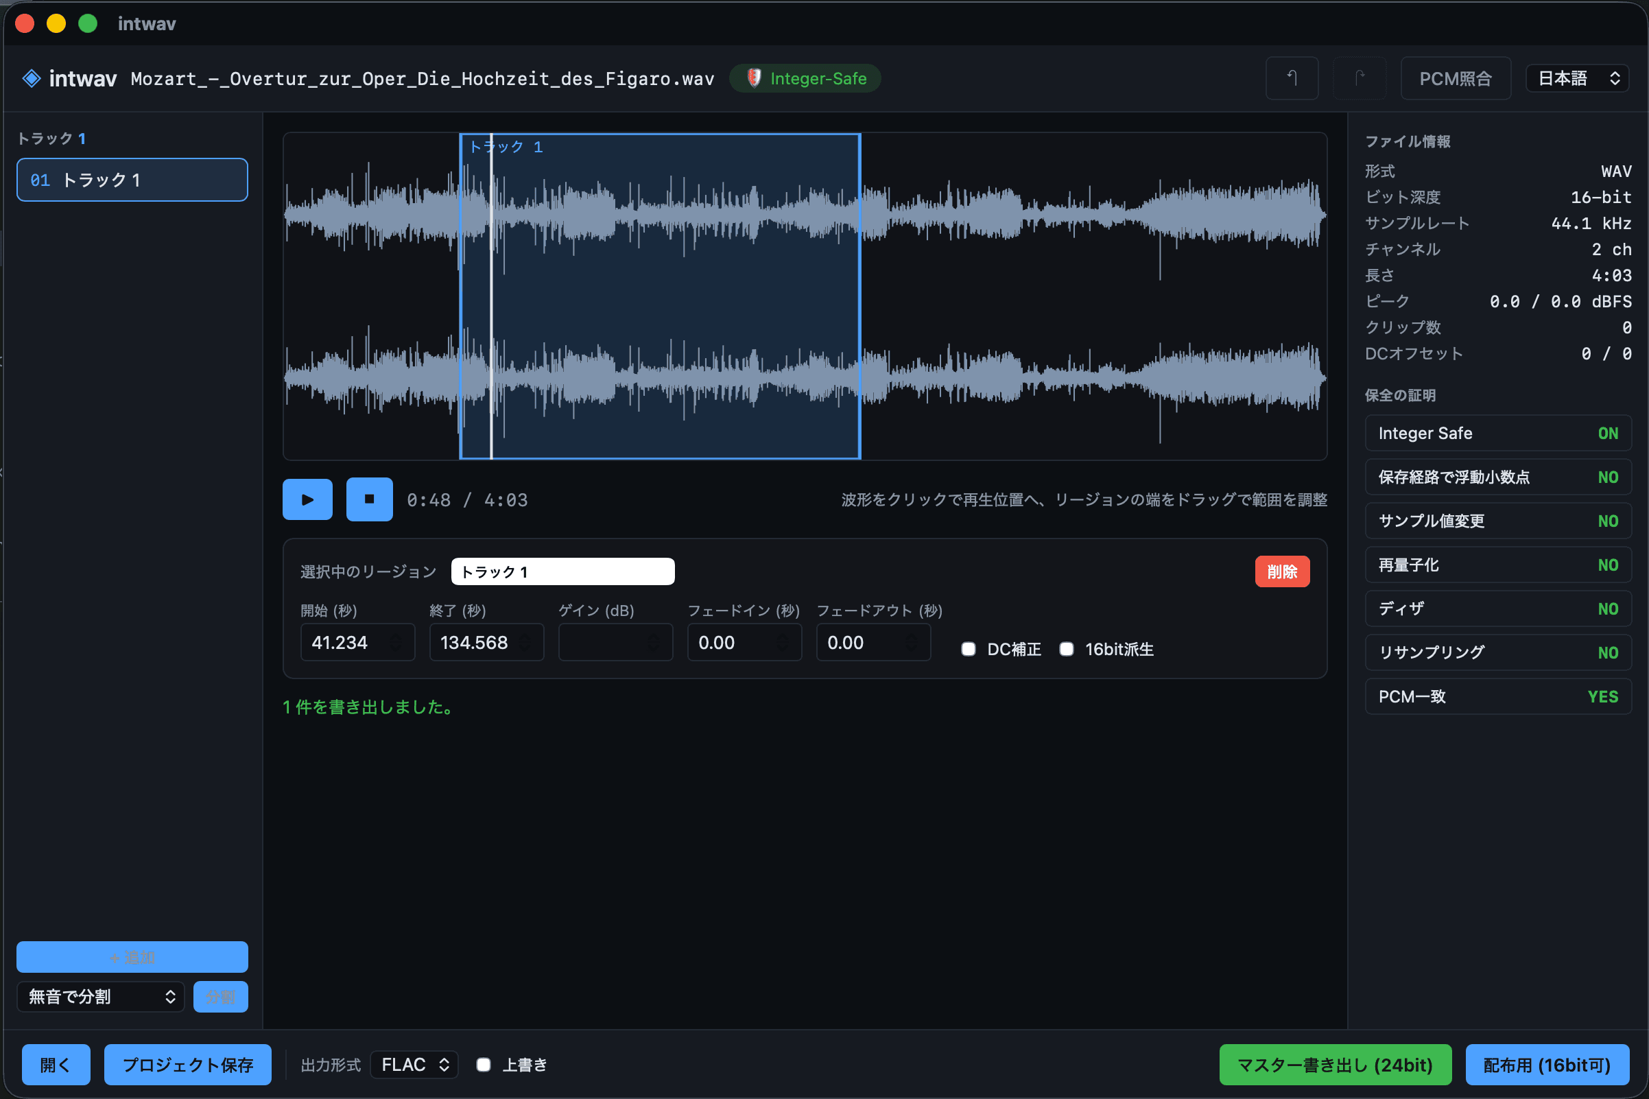Screen dimensions: 1649x1099
Task: Click the マスター書き出し (24bit) button
Action: click(1334, 1065)
